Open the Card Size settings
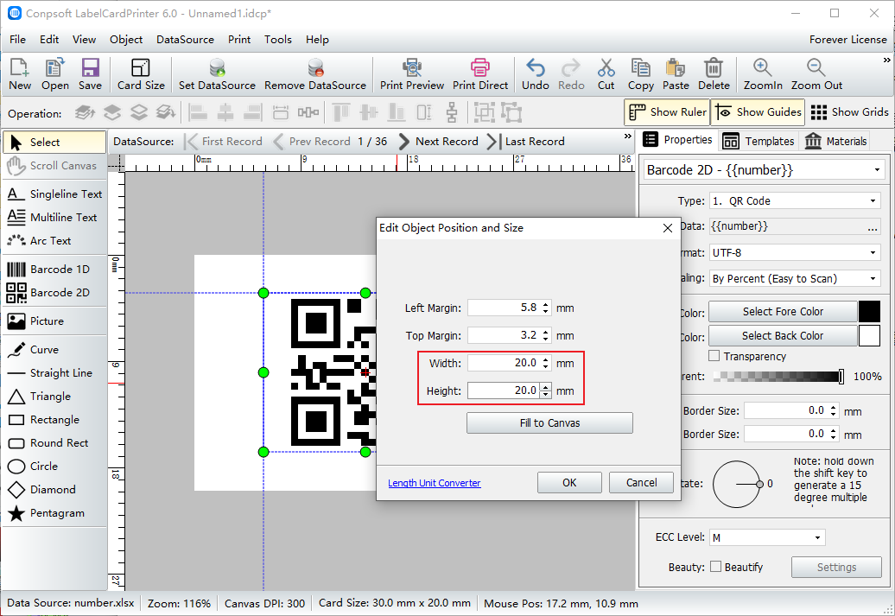Screen dimensions: 895x616 (x=141, y=74)
